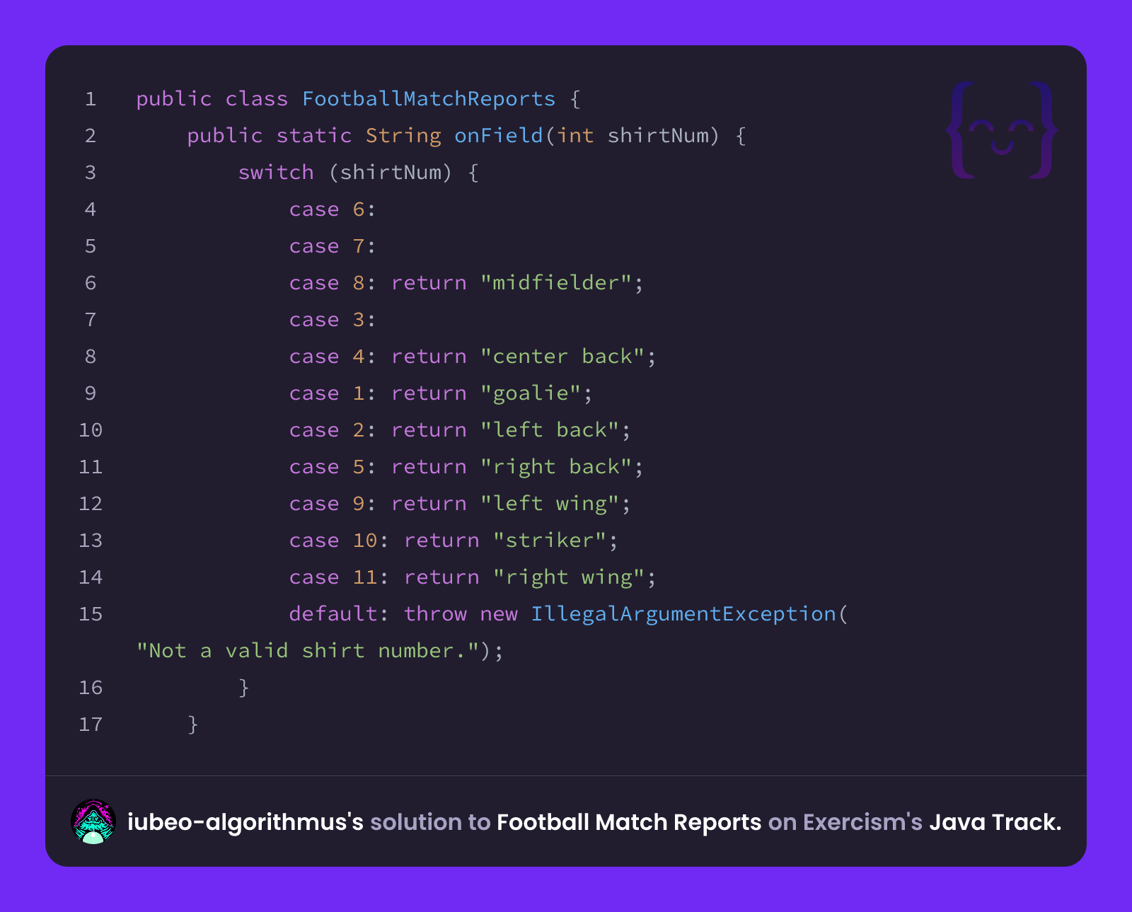The height and width of the screenshot is (912, 1132).
Task: Click the throw keyword on line 15
Action: point(435,614)
